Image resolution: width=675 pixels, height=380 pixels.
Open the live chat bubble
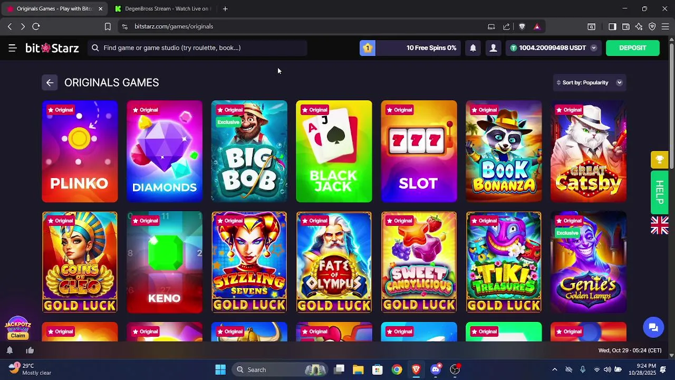tap(653, 327)
